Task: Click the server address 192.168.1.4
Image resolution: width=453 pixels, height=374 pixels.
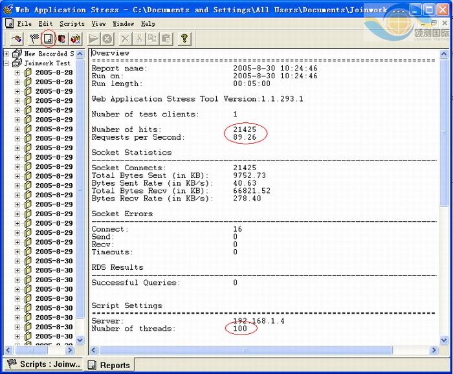Action: 259,321
